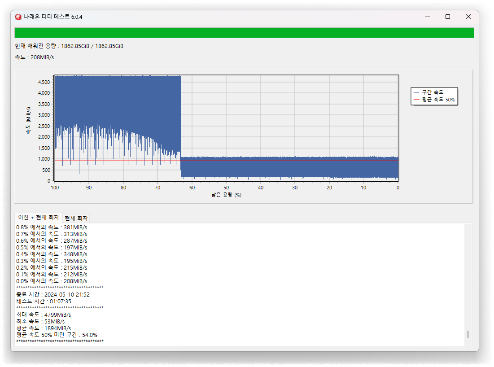Click the red app icon in title bar

click(x=18, y=17)
